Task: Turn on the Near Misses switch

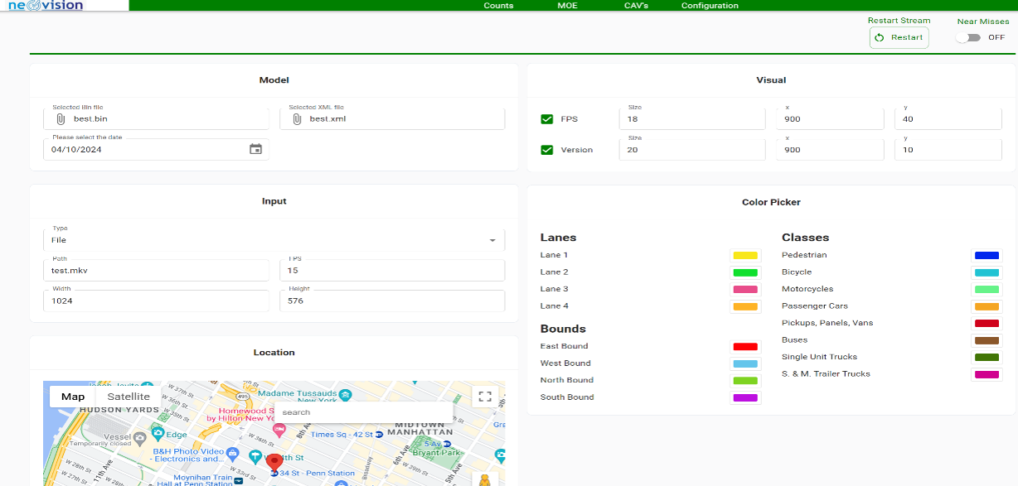Action: 967,37
